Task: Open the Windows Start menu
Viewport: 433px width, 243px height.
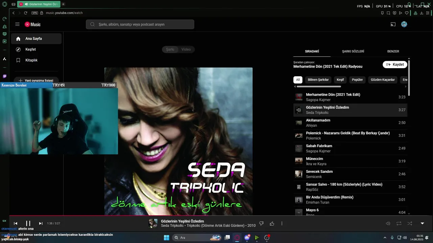Action: 166,238
